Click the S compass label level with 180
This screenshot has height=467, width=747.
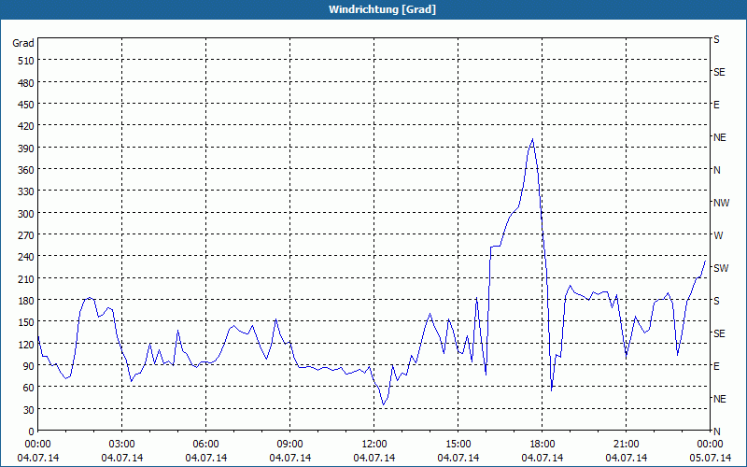716,301
